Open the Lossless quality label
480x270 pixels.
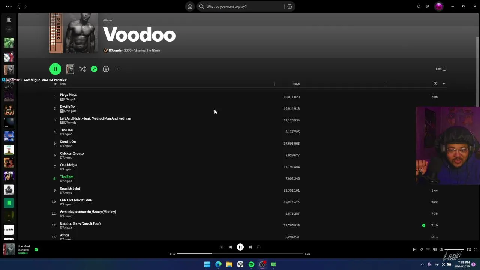23,253
